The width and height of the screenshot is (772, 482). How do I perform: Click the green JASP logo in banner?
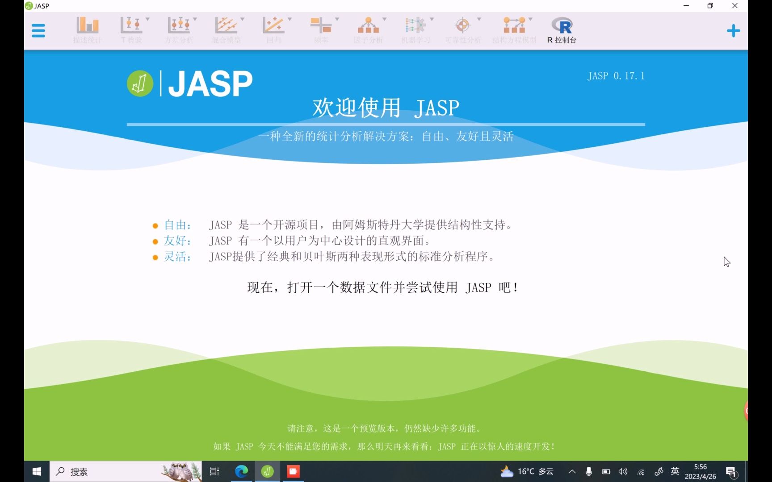coord(140,83)
